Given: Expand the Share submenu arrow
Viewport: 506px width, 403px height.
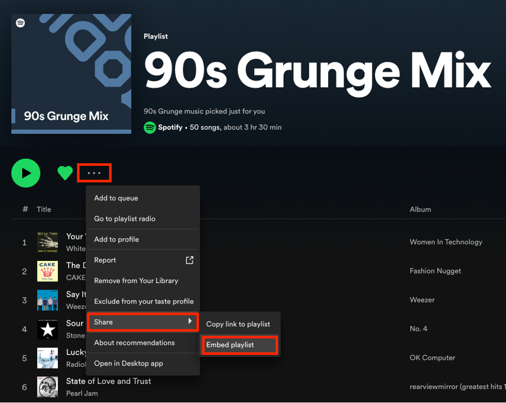Looking at the screenshot, I should pos(190,322).
